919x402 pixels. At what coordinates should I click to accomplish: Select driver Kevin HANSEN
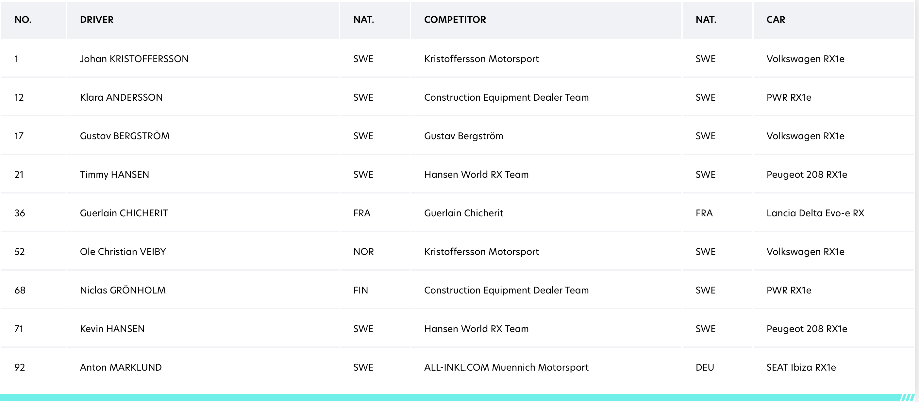[112, 328]
